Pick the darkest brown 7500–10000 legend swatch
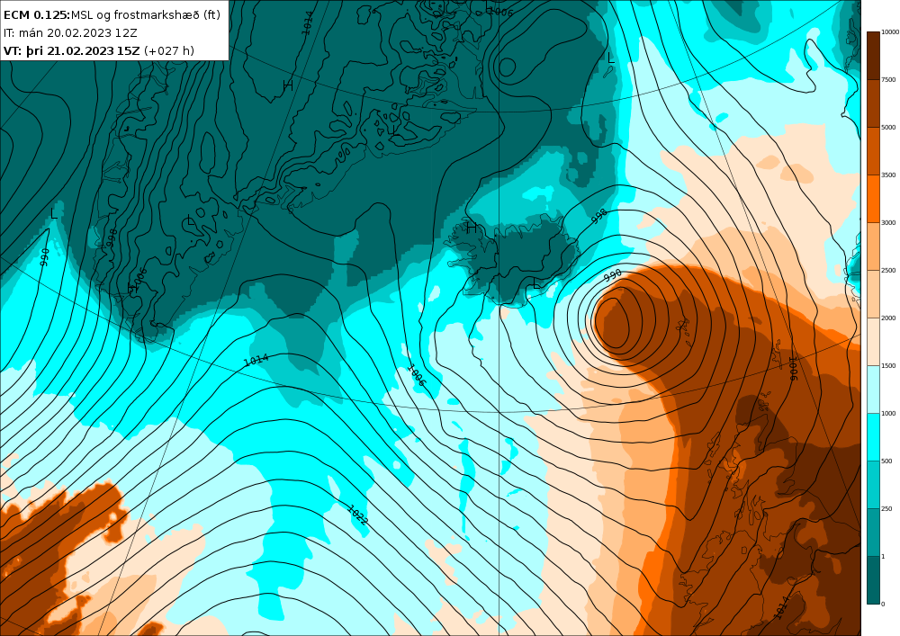 [873, 56]
